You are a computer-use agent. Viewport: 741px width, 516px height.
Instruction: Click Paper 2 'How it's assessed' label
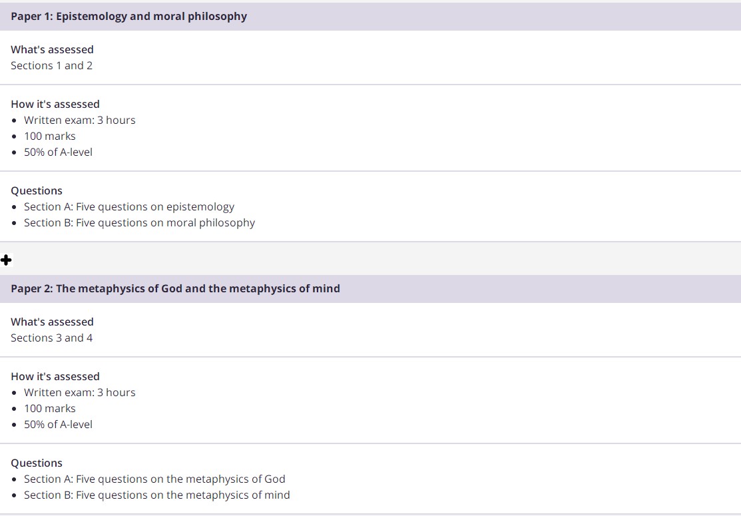(x=55, y=377)
